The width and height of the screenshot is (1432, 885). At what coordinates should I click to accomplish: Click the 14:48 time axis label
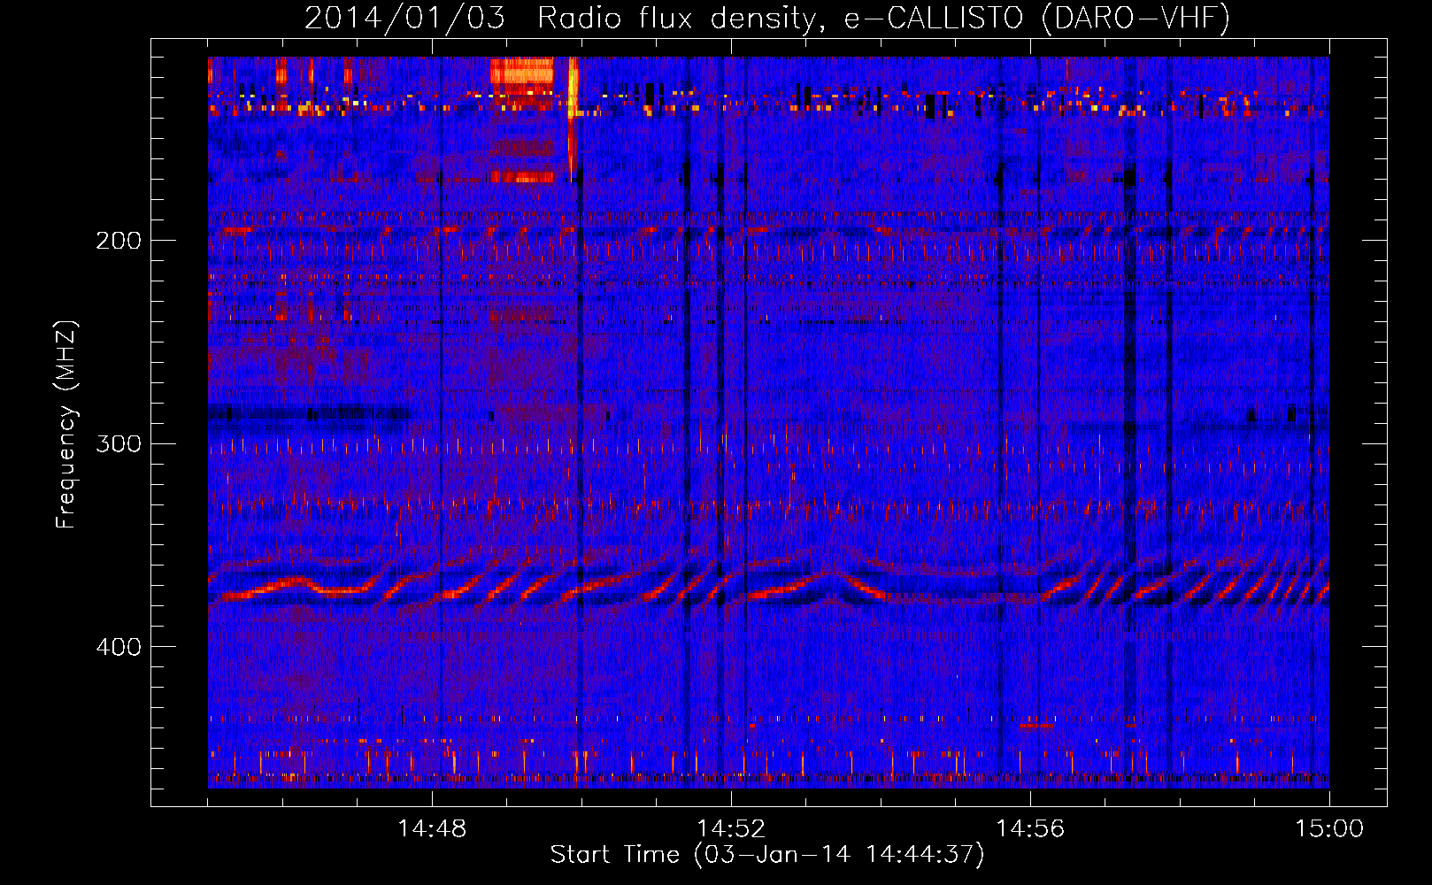tap(432, 829)
